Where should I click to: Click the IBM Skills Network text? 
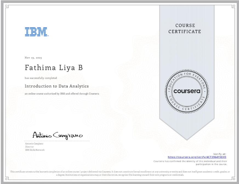click(x=35, y=150)
